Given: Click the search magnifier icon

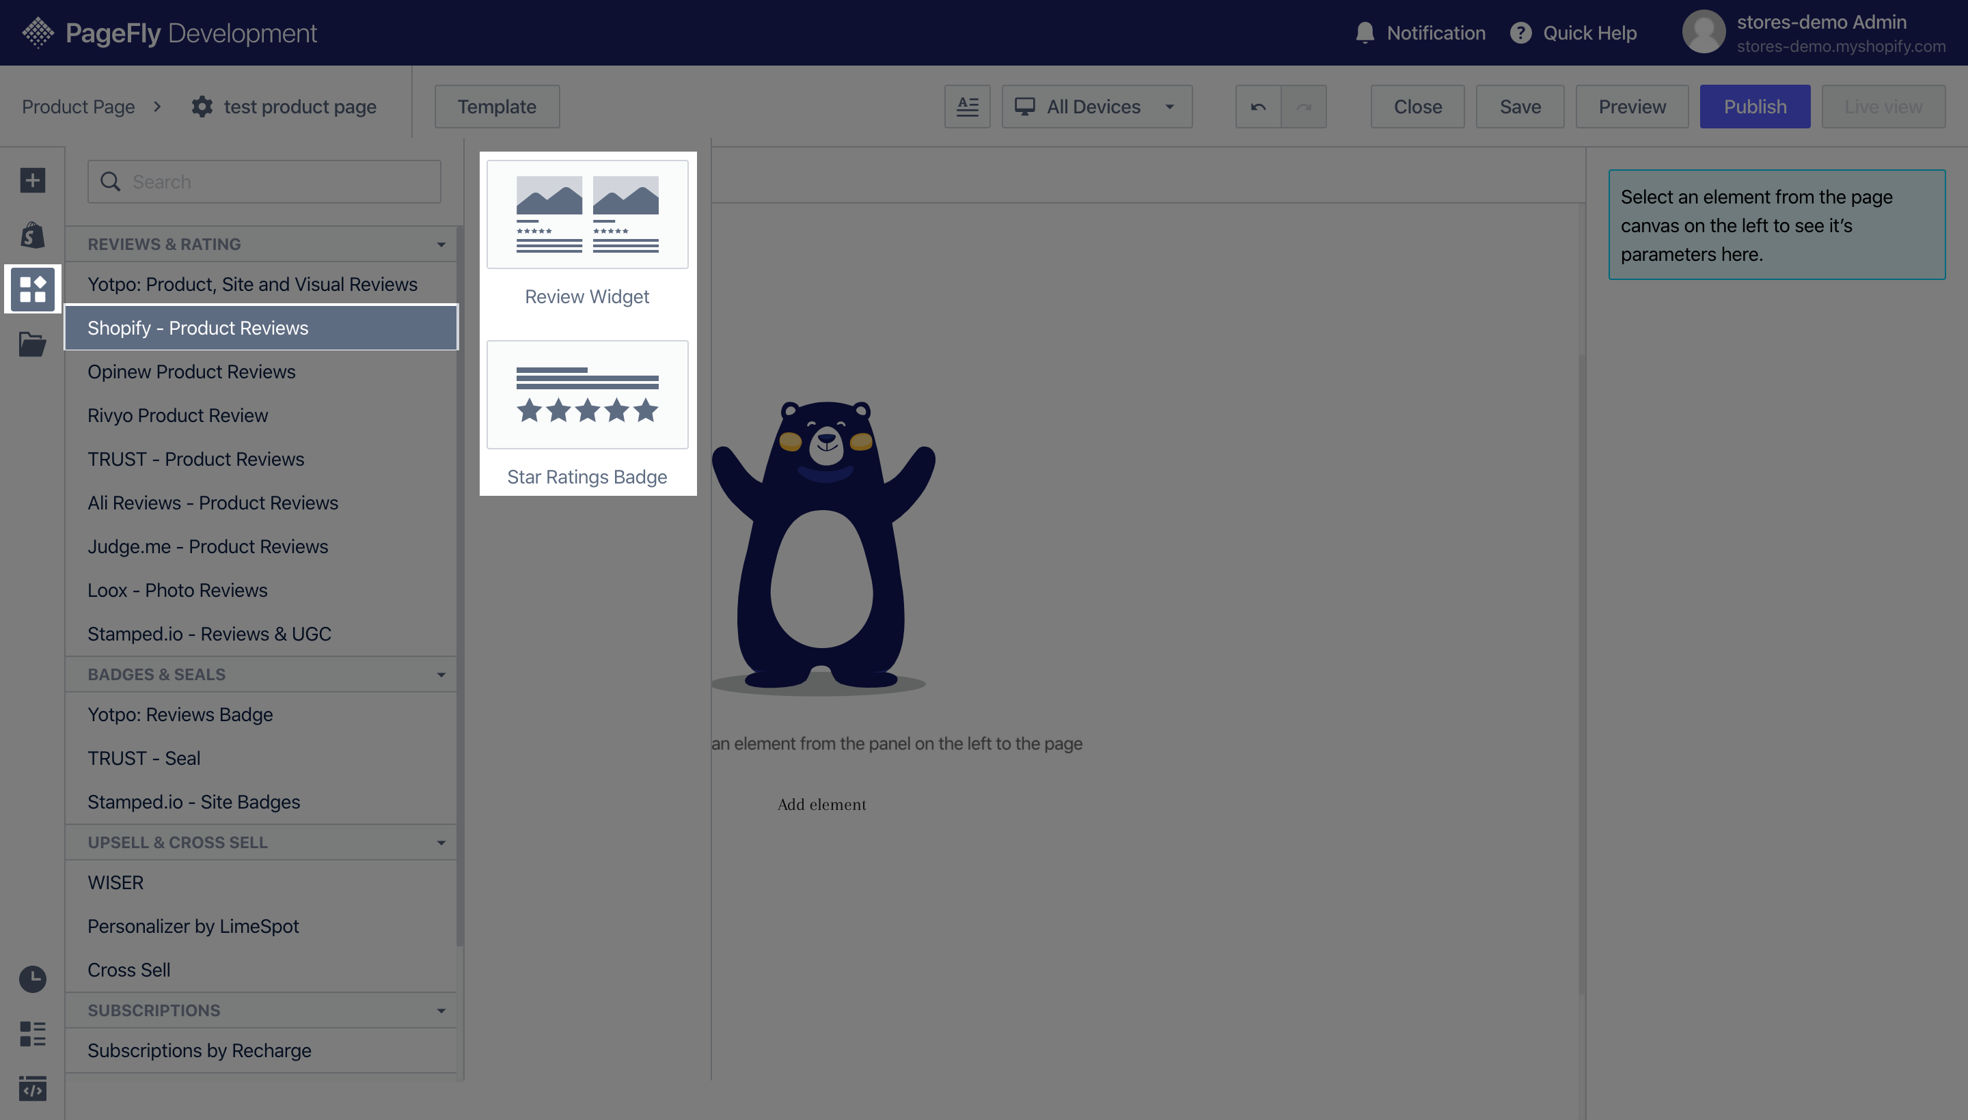Looking at the screenshot, I should (111, 182).
